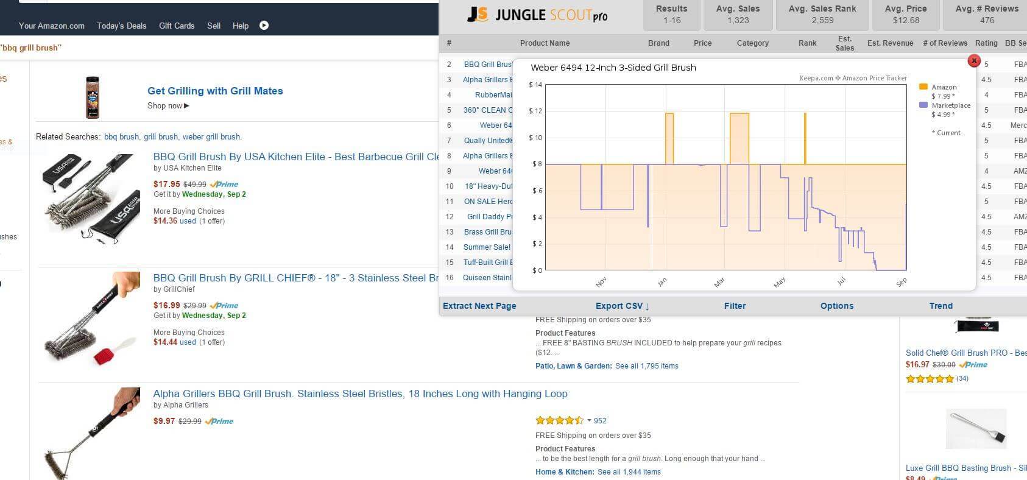The width and height of the screenshot is (1027, 480).
Task: Open Today's Deals
Action: click(x=121, y=26)
